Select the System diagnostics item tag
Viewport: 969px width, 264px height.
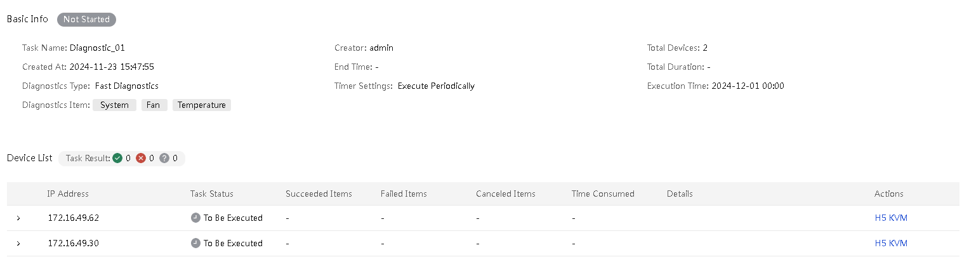coord(114,105)
